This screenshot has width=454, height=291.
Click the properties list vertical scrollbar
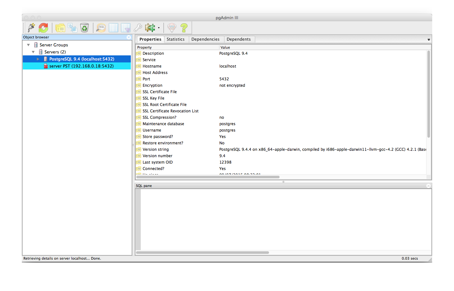pos(429,94)
